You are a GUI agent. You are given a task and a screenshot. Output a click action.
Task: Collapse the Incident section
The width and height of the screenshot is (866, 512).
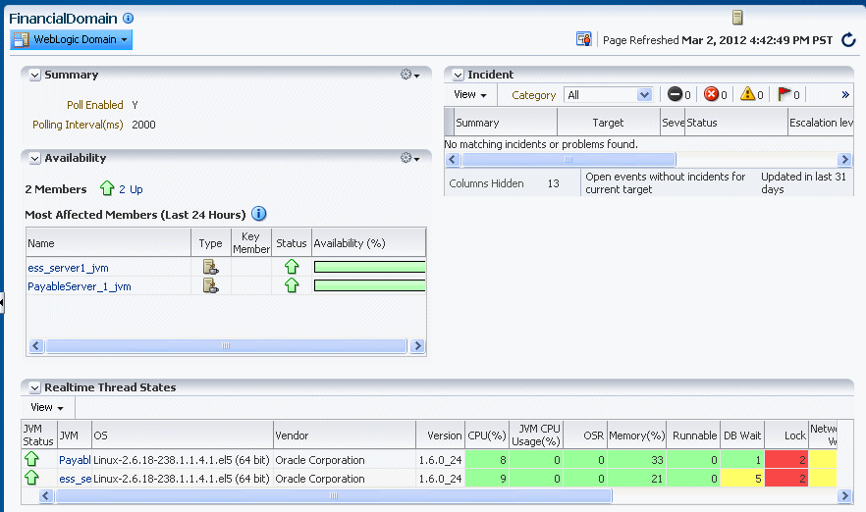[x=458, y=75]
